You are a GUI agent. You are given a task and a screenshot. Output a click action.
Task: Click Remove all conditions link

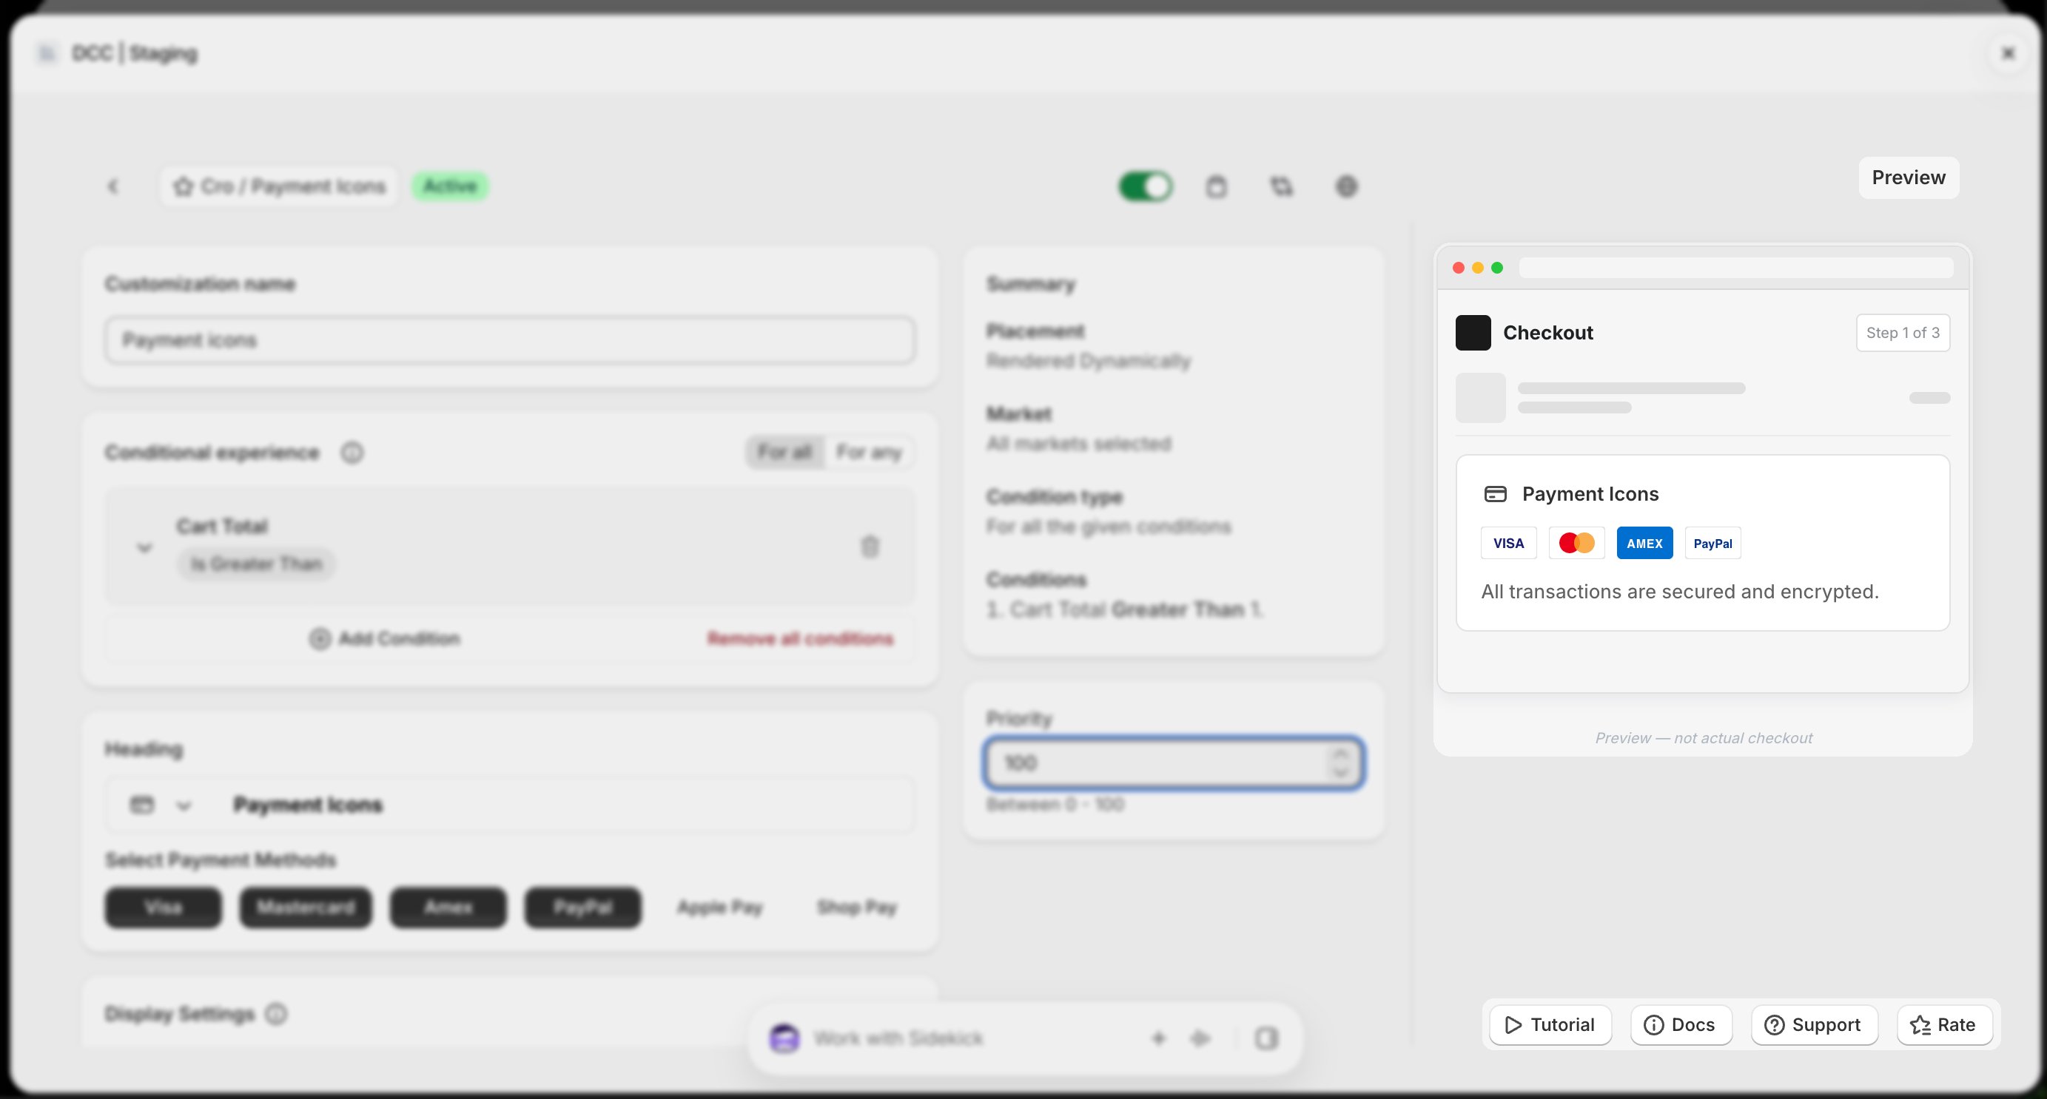[x=800, y=638]
